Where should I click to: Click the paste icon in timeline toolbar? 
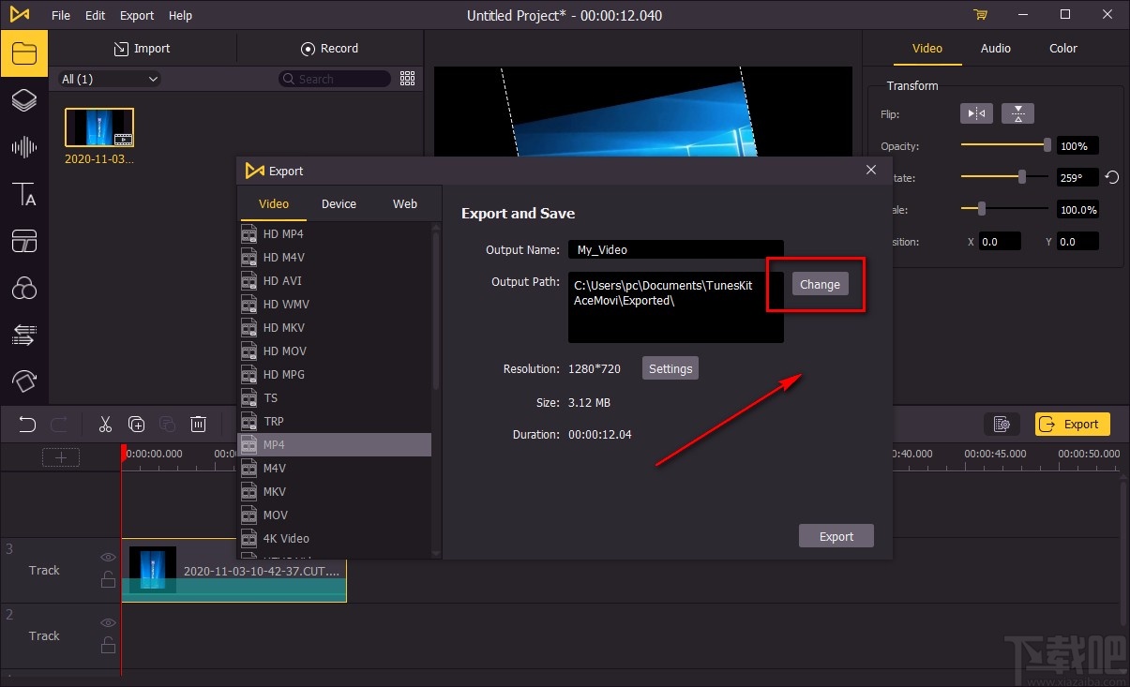(x=167, y=425)
